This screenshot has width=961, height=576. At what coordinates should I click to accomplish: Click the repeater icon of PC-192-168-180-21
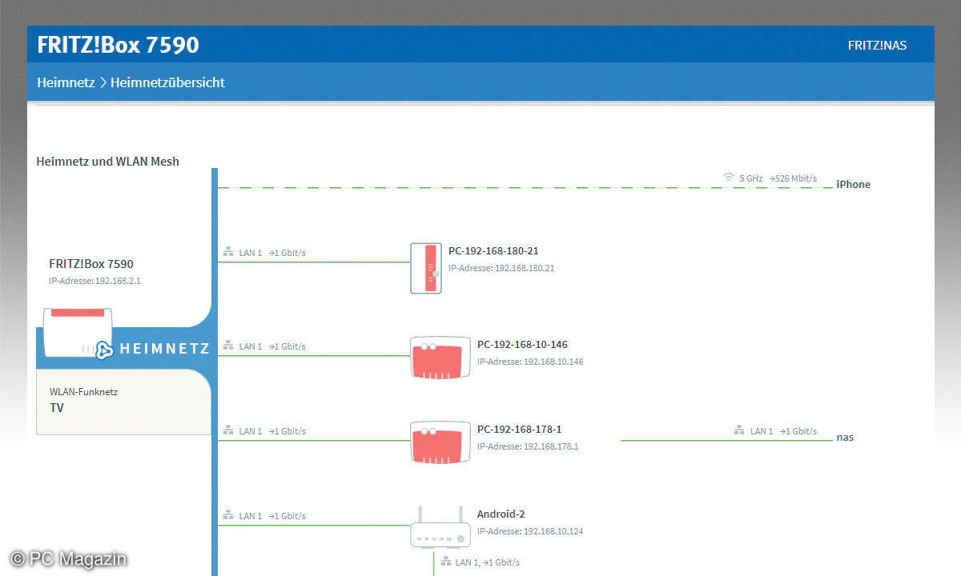coord(426,268)
